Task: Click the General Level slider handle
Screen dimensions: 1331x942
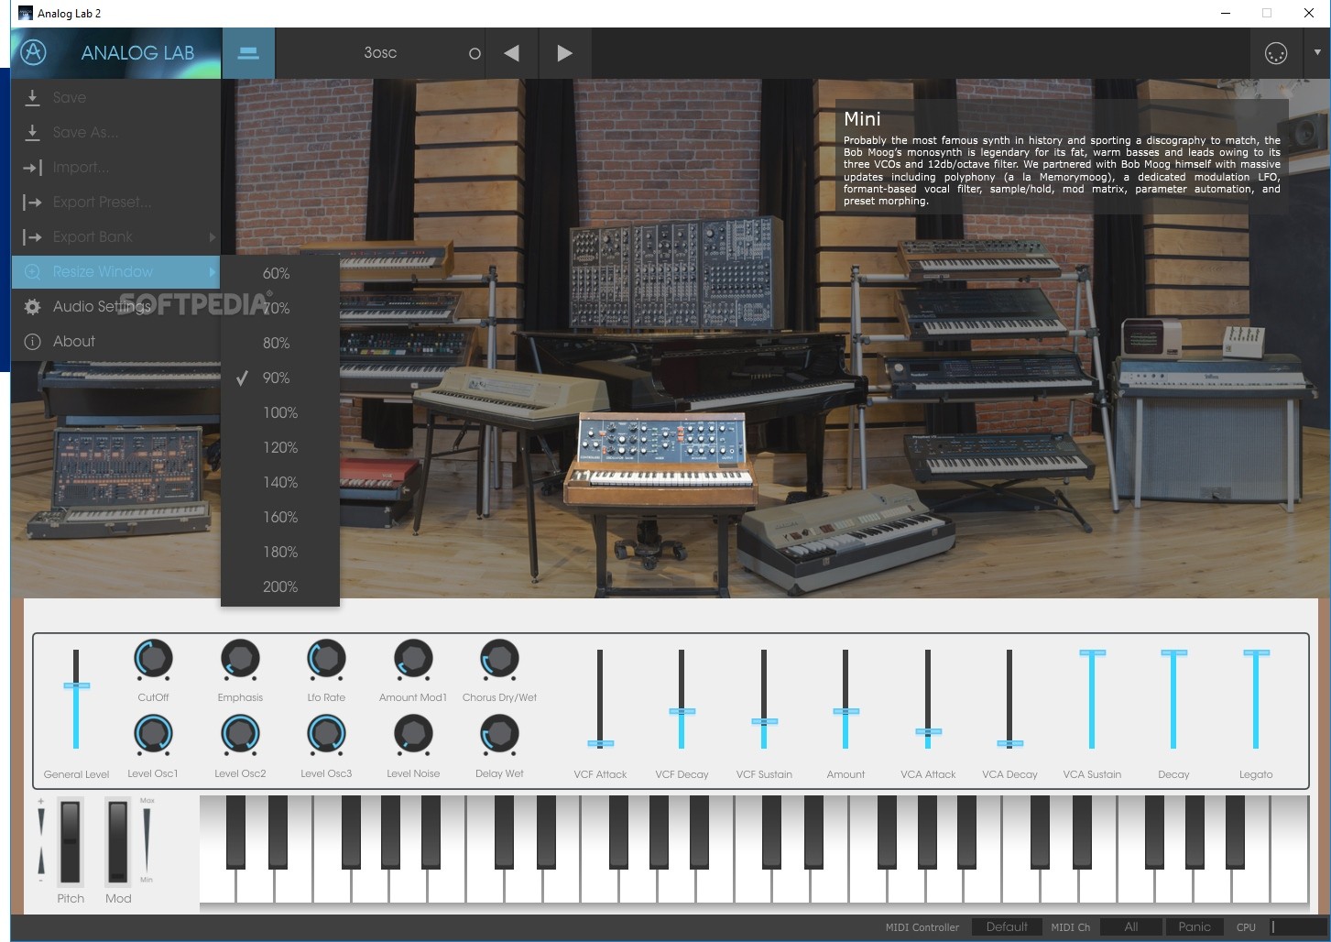Action: click(x=76, y=685)
